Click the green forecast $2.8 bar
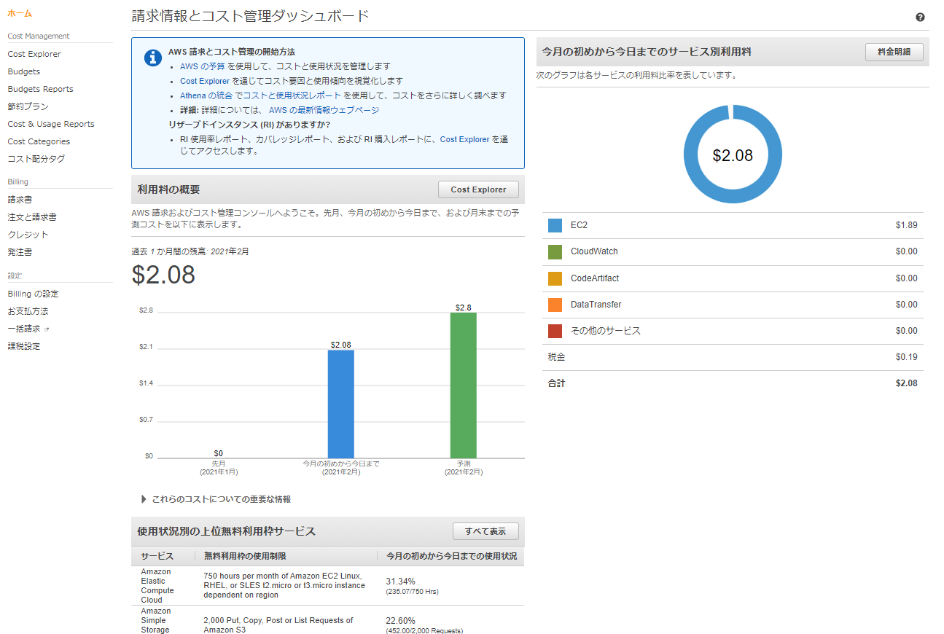The height and width of the screenshot is (634, 944). coord(463,386)
